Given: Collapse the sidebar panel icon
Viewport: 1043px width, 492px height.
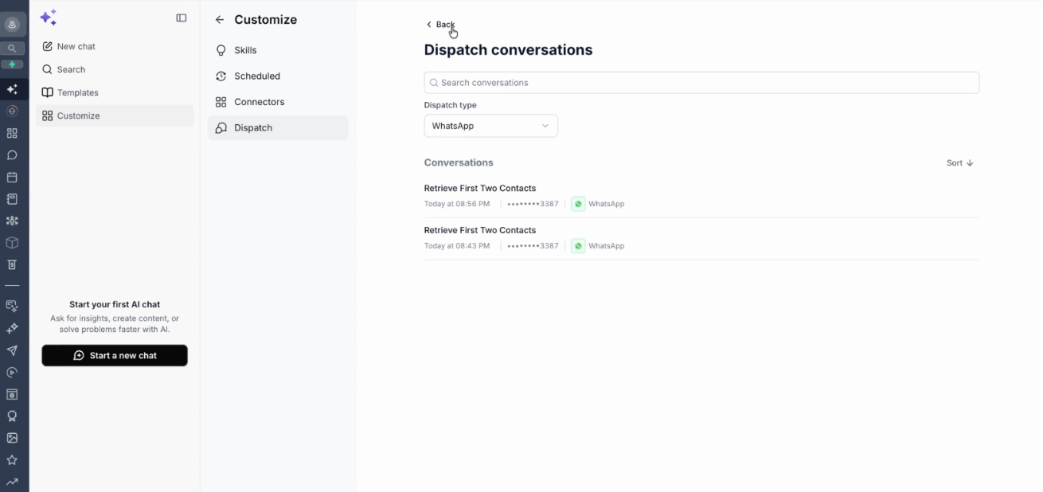Looking at the screenshot, I should [182, 18].
